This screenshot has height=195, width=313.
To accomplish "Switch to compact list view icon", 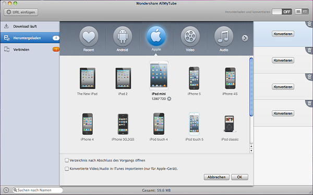I will tap(298, 11).
